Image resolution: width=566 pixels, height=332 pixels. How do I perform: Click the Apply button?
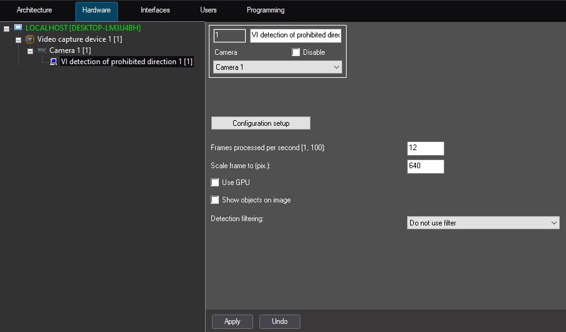click(232, 321)
